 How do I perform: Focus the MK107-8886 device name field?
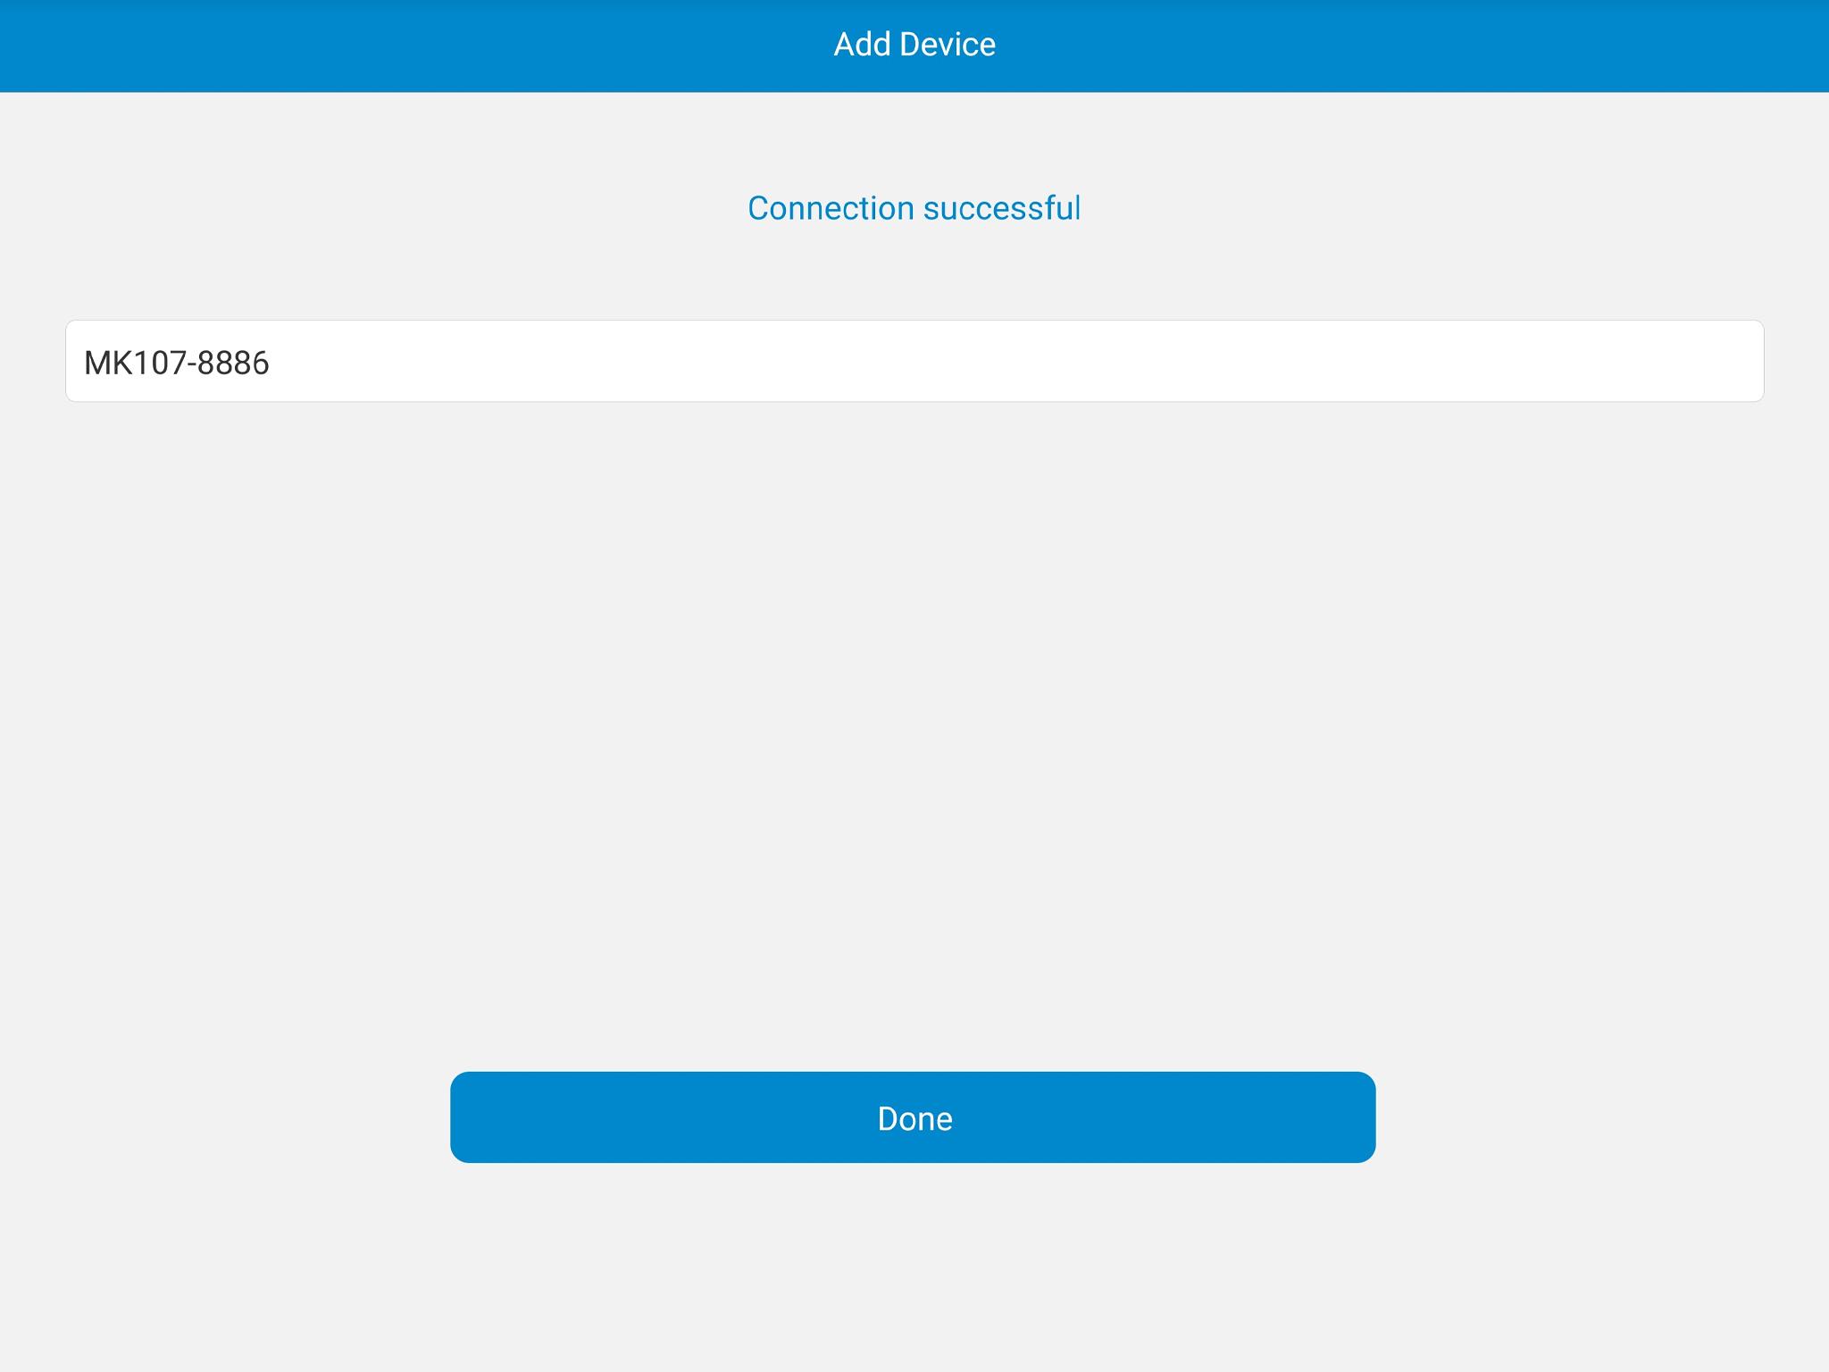click(x=914, y=361)
